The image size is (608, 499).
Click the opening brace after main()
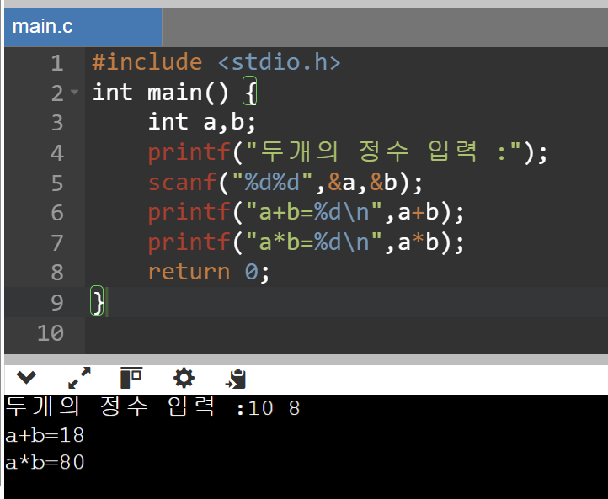coord(250,93)
